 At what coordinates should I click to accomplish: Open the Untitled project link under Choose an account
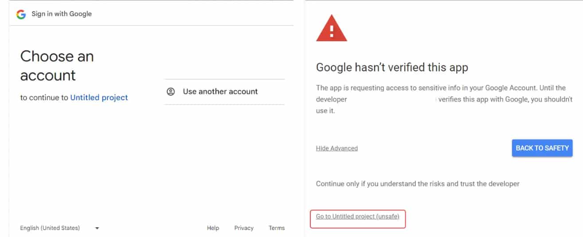tap(99, 97)
